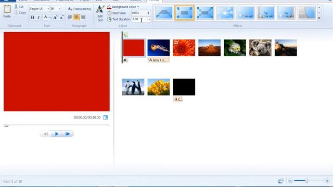
Task: Zoom out the timeline with minus button
Action: 290,181
